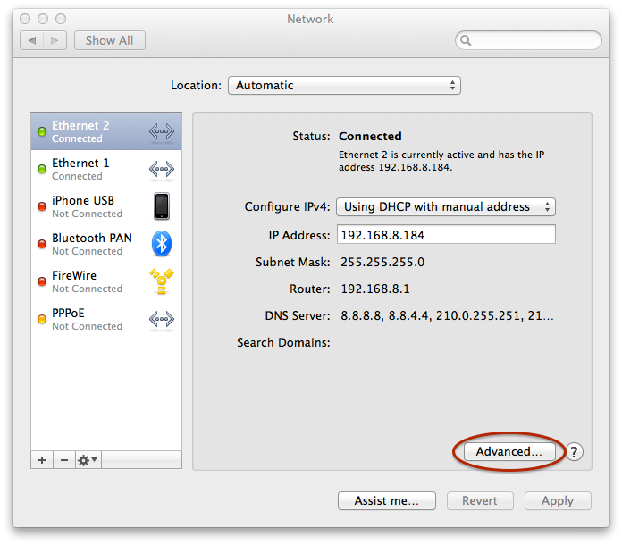622x545 pixels.
Task: Click the red status dot for iPhone USB
Action: point(42,206)
